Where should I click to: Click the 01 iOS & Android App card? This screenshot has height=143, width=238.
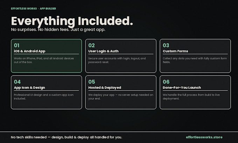point(46,56)
